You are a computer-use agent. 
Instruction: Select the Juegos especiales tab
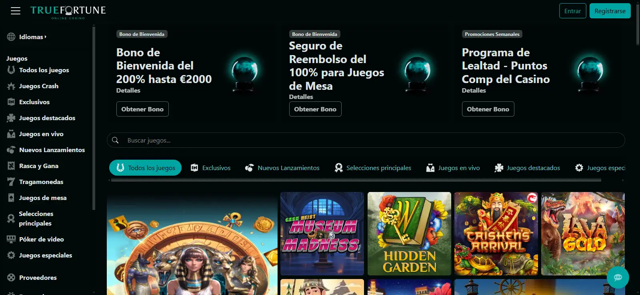600,168
